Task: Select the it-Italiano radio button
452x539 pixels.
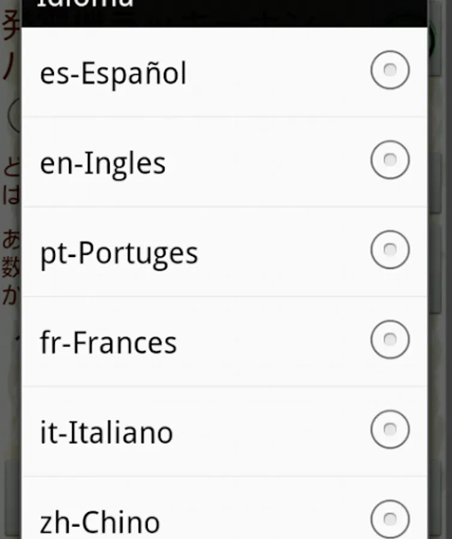Action: 390,429
